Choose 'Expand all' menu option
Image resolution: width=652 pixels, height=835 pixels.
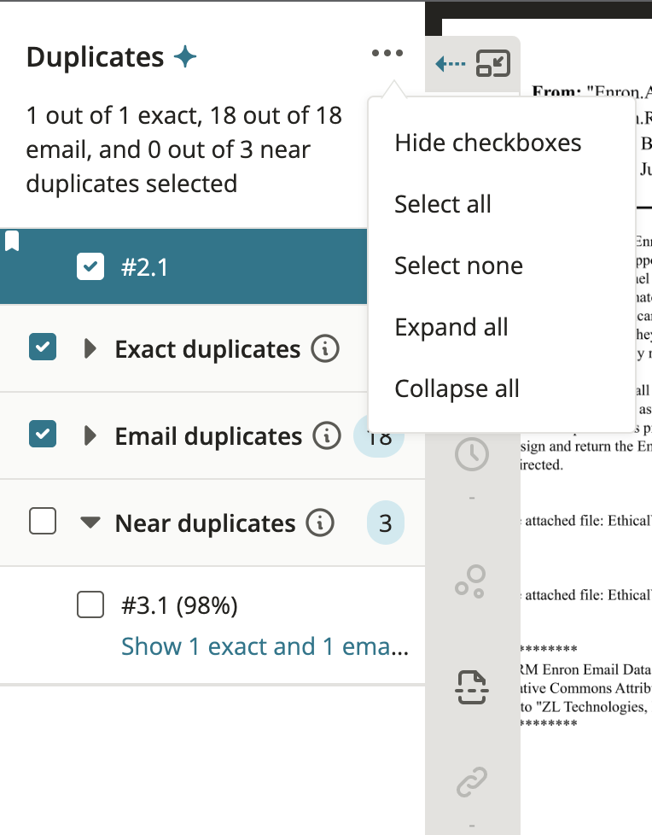(451, 327)
